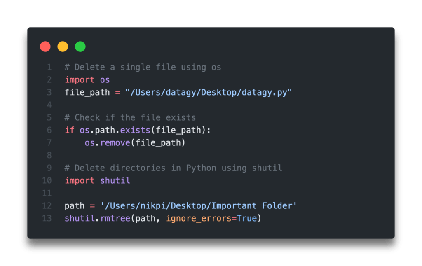Click the yellow window control circle
This screenshot has height=266, width=422.
pos(63,47)
